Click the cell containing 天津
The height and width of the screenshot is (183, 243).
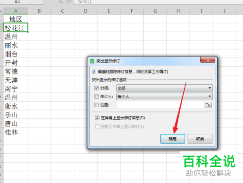pyautogui.click(x=16, y=80)
